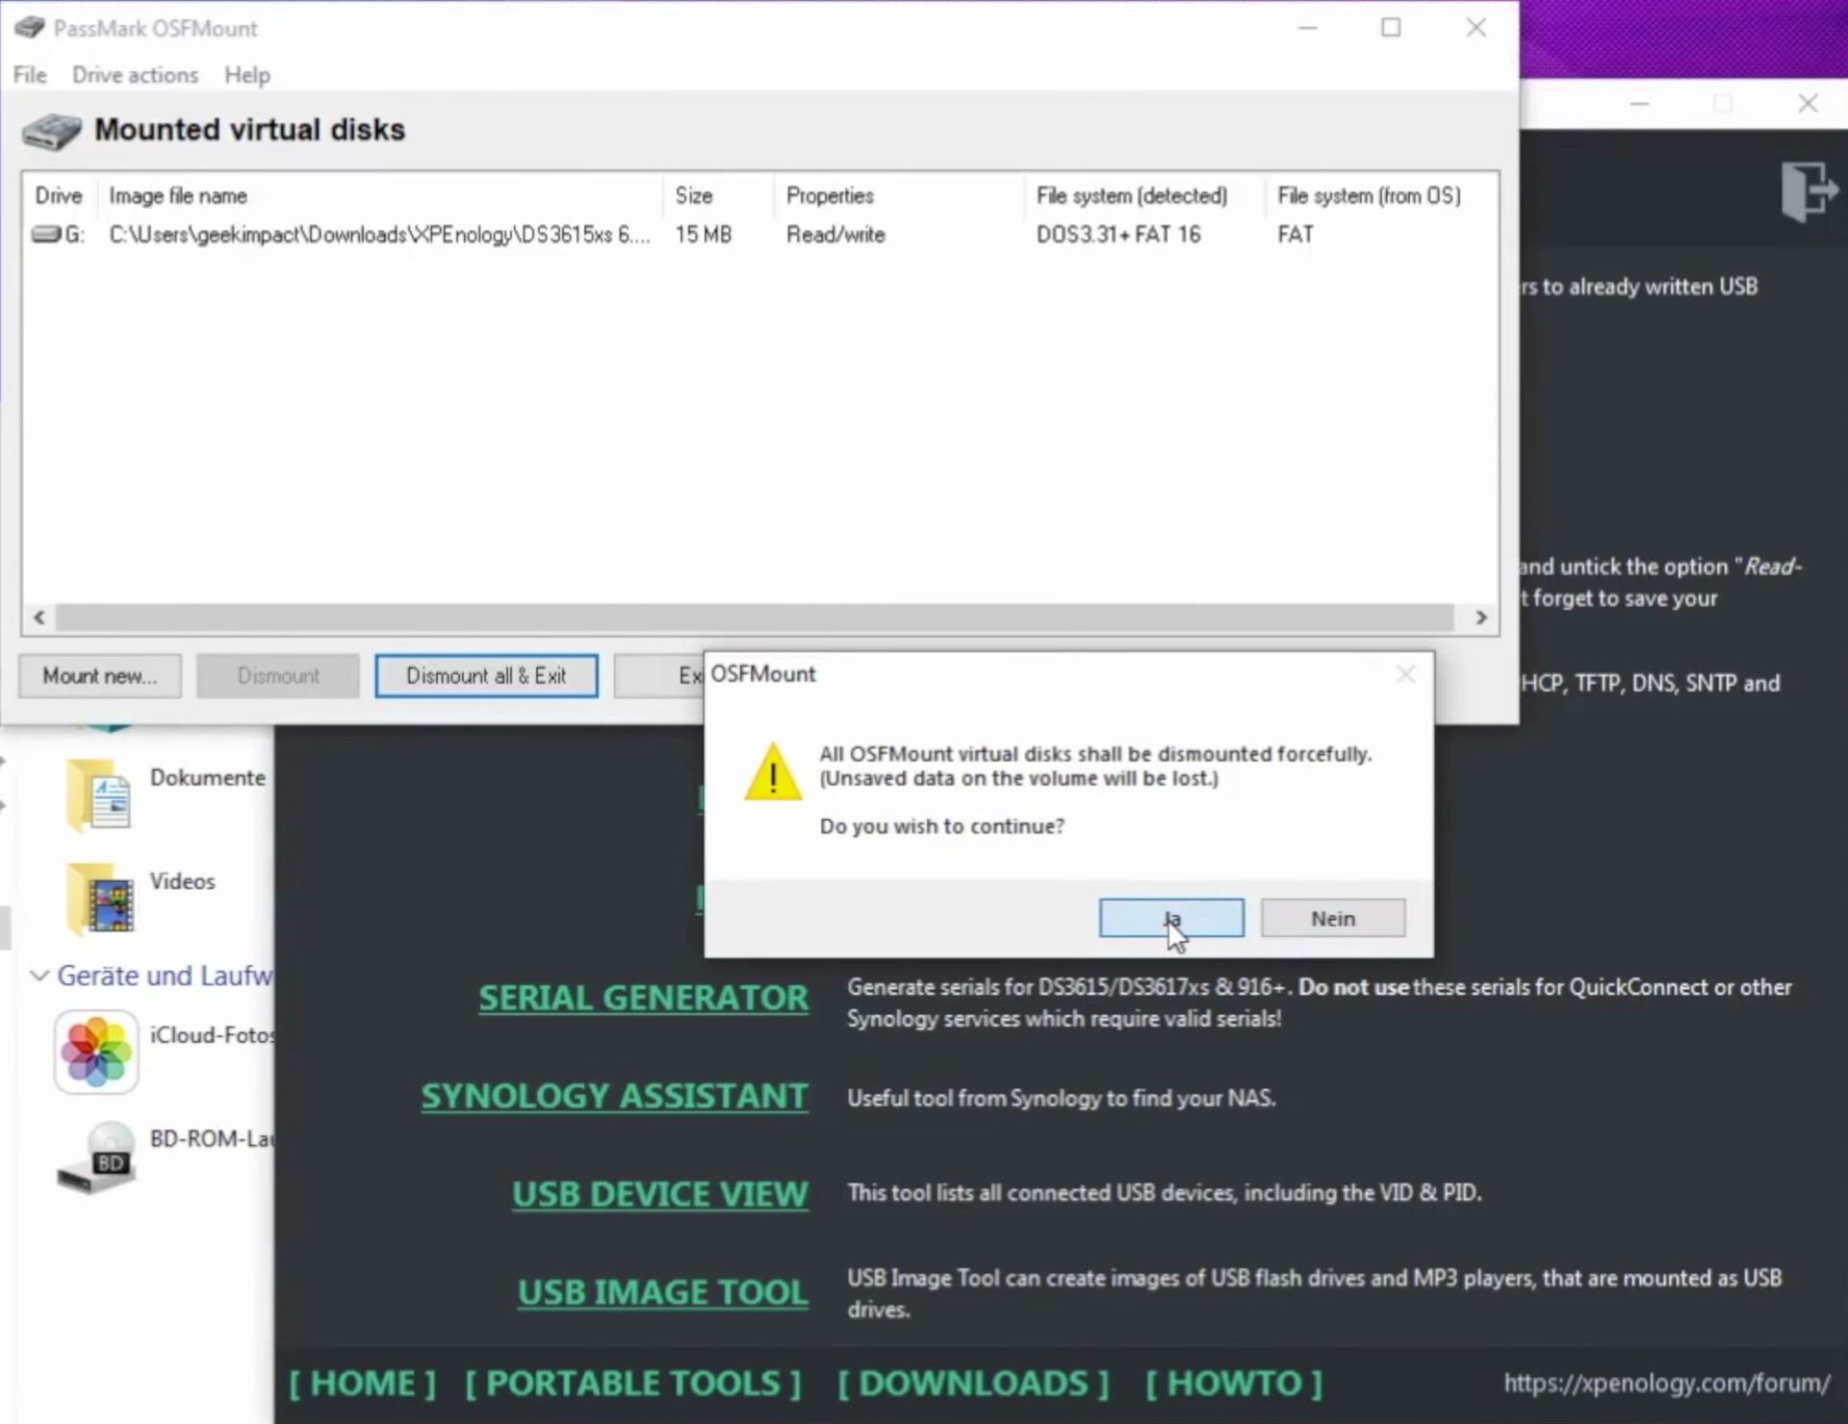This screenshot has width=1848, height=1424.
Task: Confirm dismount by clicking Ja
Action: (1171, 918)
